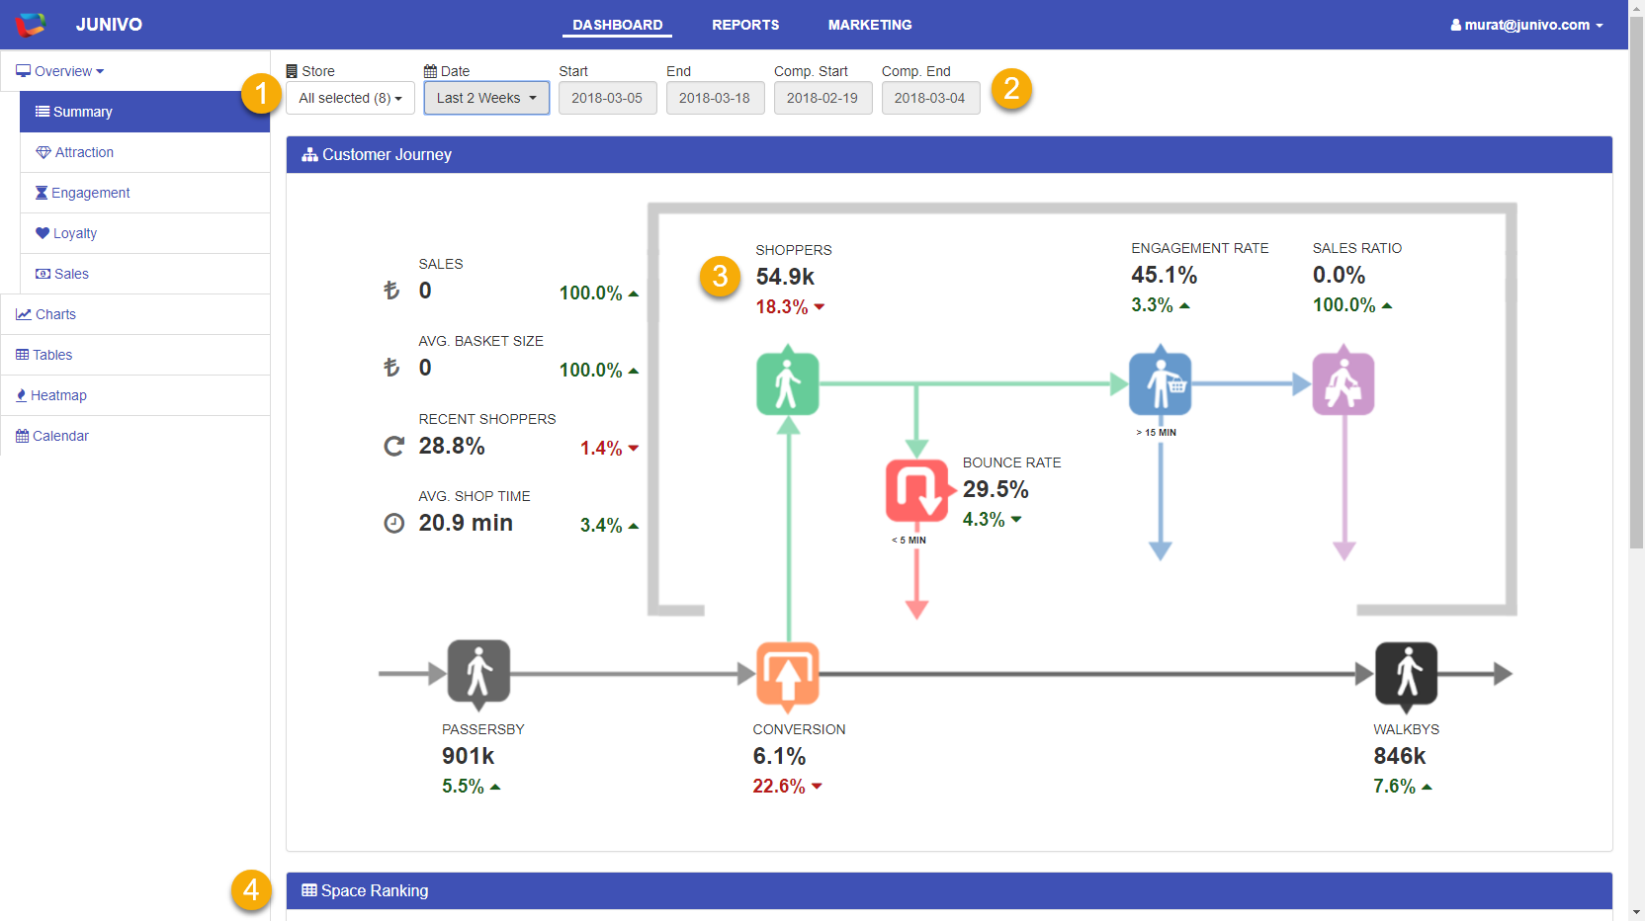Collapse the Overview sidebar section
Viewport: 1645px width, 921px height.
tap(60, 71)
